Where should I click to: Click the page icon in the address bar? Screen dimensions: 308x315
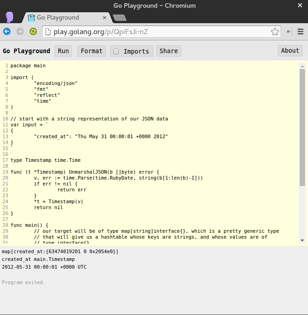click(48, 32)
